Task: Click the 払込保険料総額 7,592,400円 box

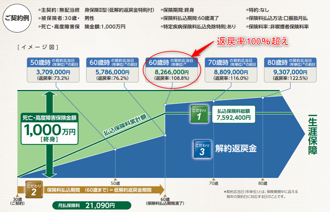Action: point(234,114)
